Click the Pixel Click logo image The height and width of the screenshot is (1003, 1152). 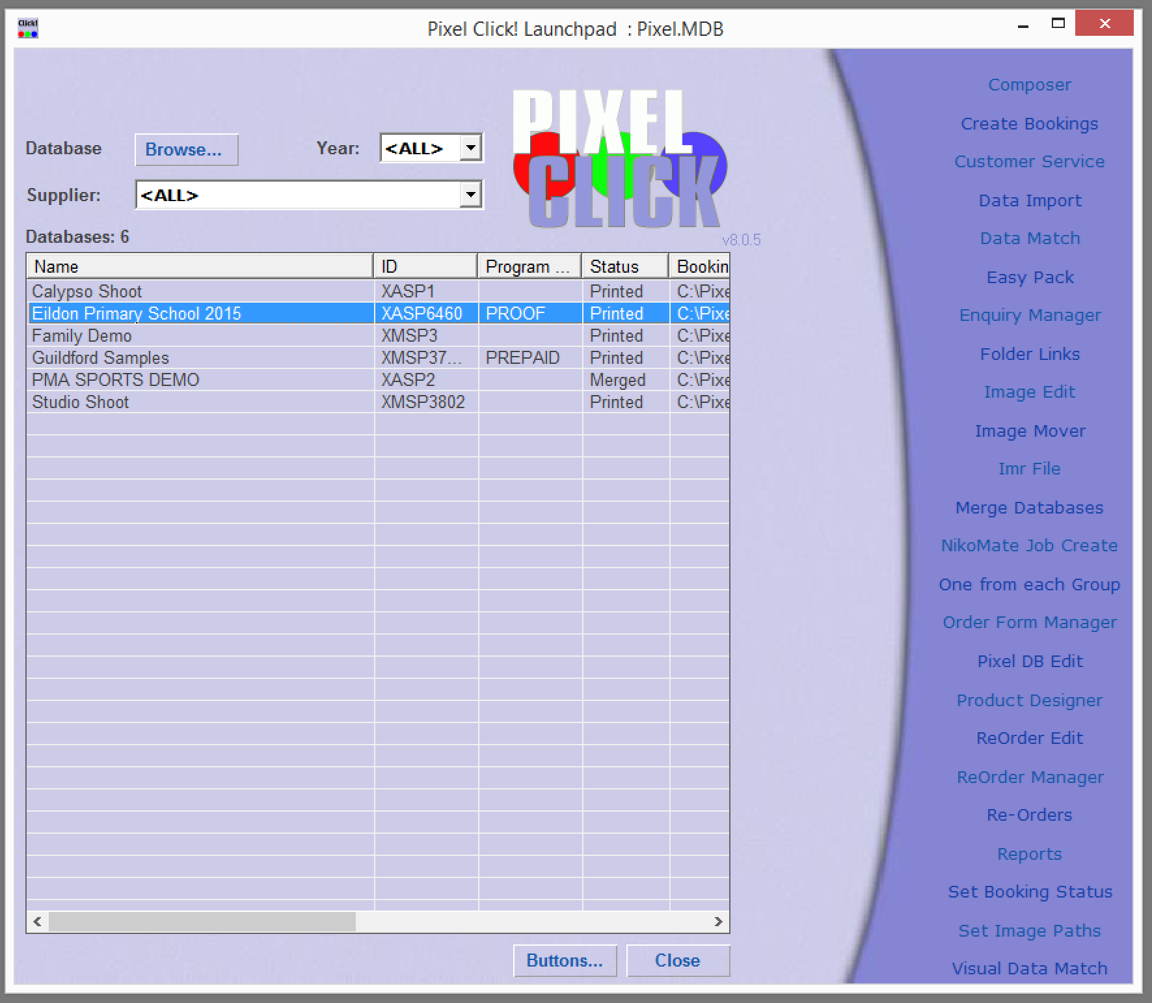[x=619, y=159]
